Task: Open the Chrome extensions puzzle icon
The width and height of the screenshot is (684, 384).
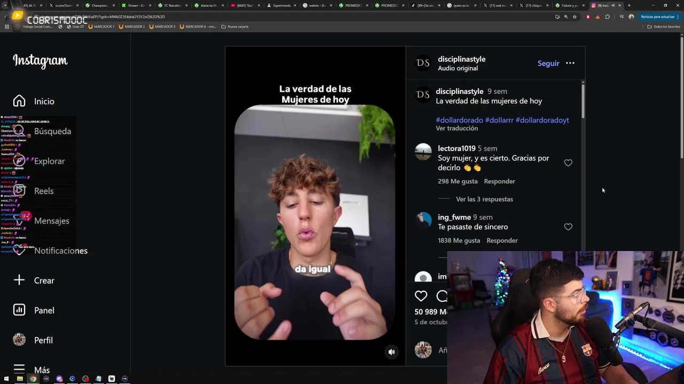Action: coord(607,17)
